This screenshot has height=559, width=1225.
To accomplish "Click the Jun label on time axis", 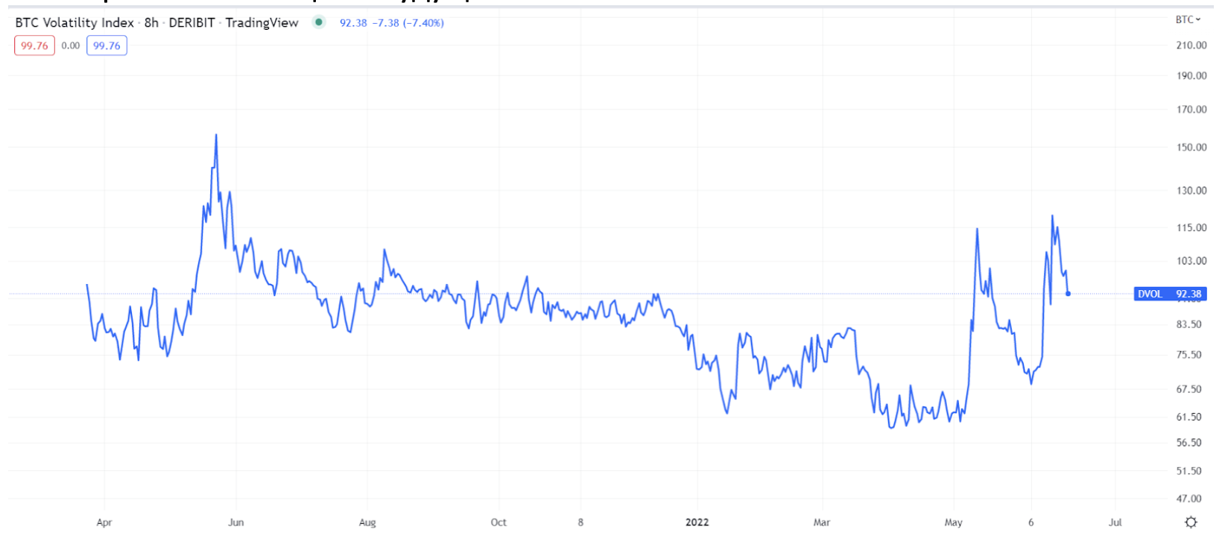I will click(x=235, y=522).
